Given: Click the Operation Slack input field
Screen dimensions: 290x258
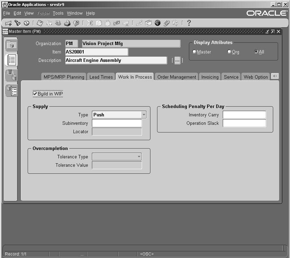Looking at the screenshot, I should [x=244, y=123].
